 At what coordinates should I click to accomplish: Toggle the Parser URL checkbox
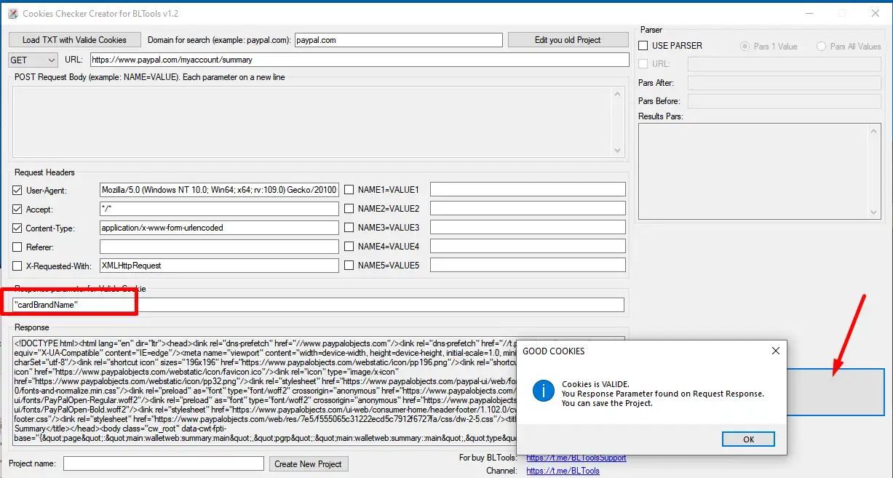[x=643, y=64]
